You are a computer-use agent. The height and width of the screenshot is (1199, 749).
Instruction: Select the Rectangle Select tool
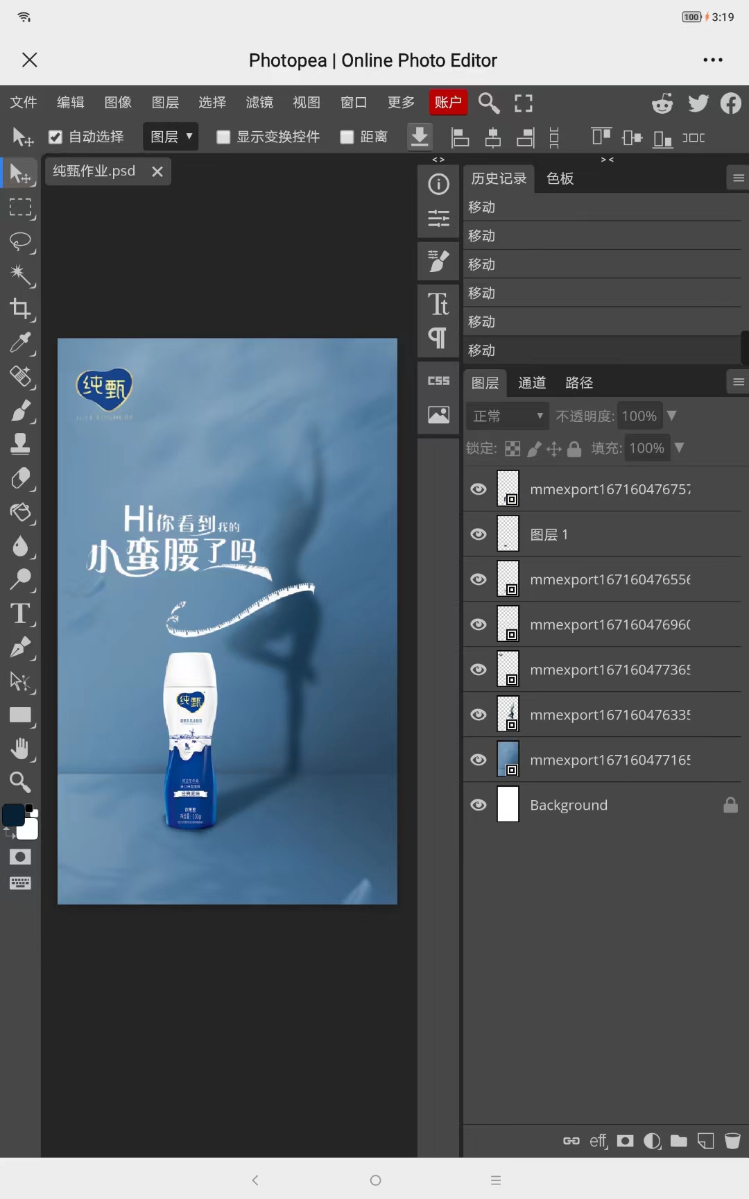click(20, 207)
